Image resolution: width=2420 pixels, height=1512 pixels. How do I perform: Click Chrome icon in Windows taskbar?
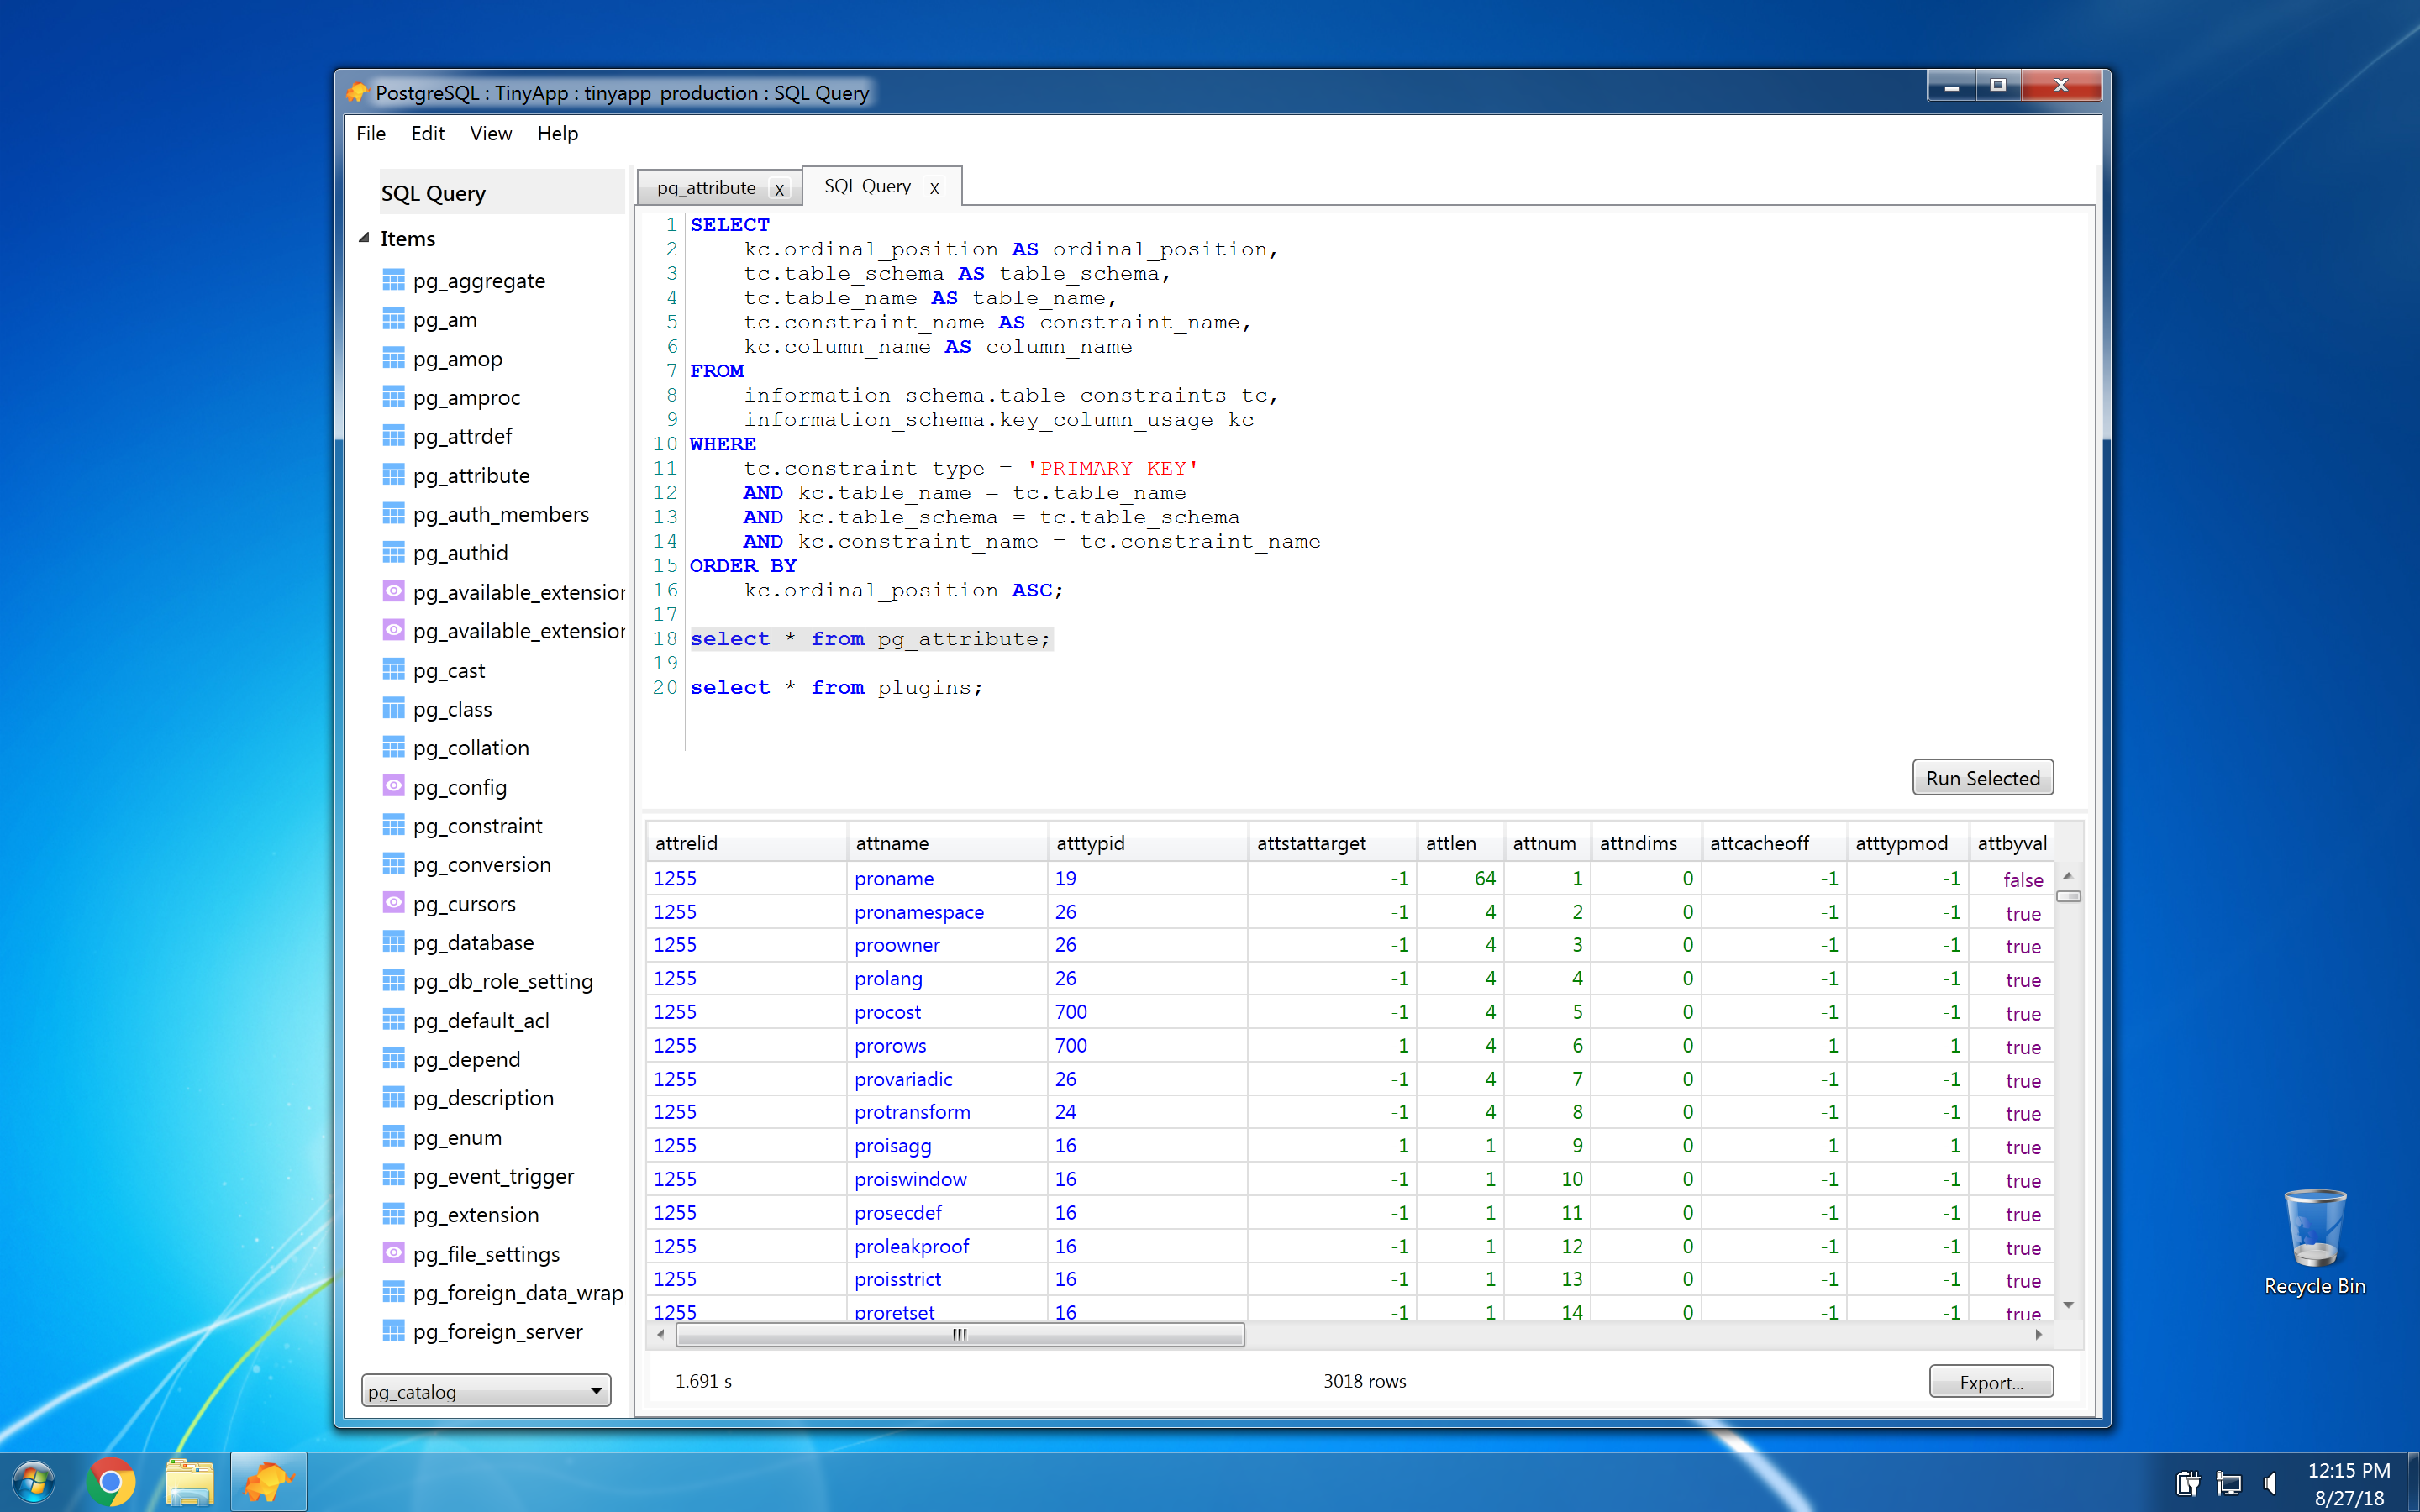[113, 1479]
